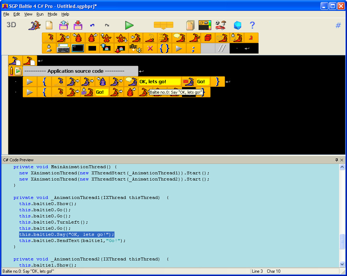Screen dimensions: 347x276
Task: Switch to 3D mode
Action: 11,25
